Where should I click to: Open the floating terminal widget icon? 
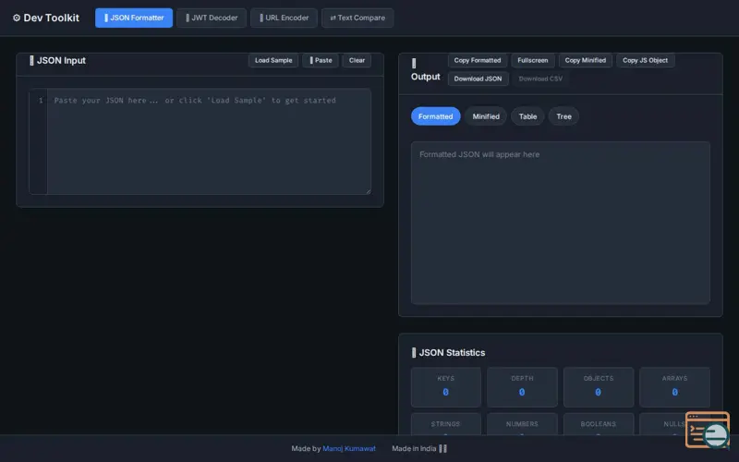click(x=708, y=430)
